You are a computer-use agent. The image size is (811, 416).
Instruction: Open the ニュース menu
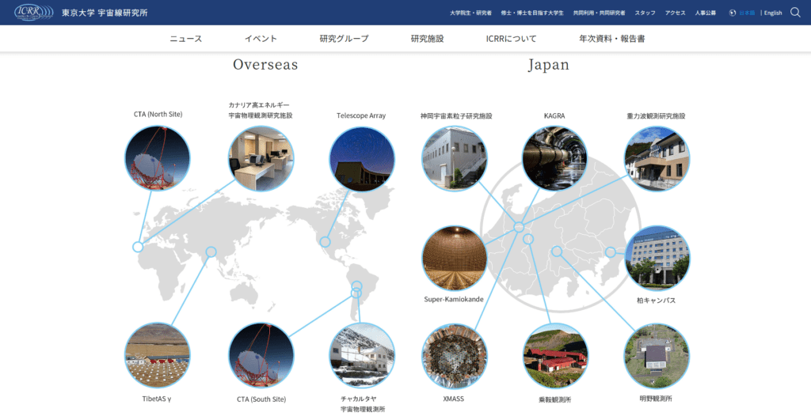click(186, 39)
